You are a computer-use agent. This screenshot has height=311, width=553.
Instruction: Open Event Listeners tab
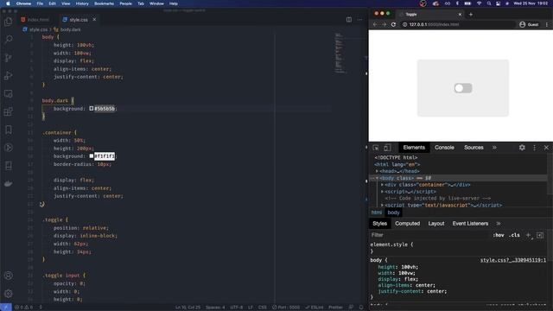470,224
